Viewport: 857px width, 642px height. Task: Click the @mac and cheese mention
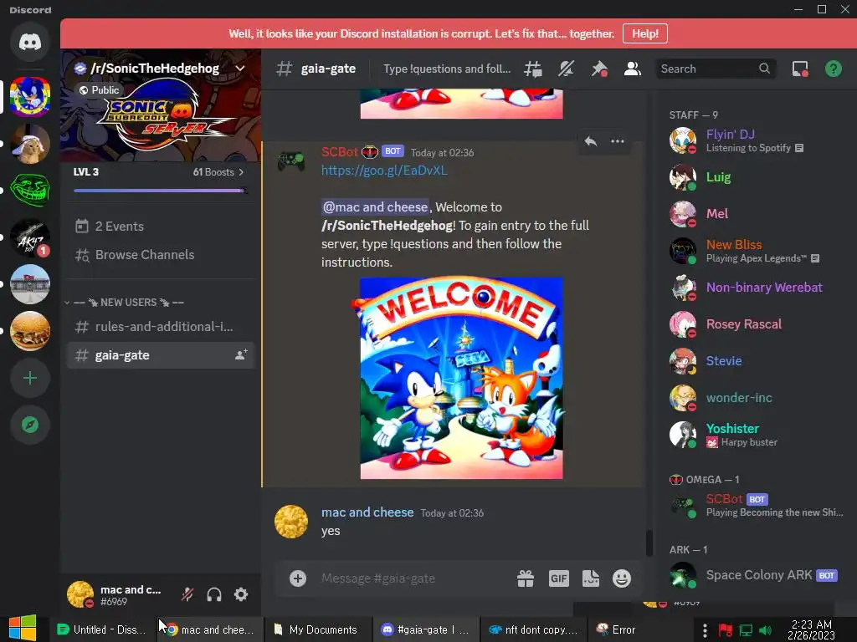click(x=376, y=207)
